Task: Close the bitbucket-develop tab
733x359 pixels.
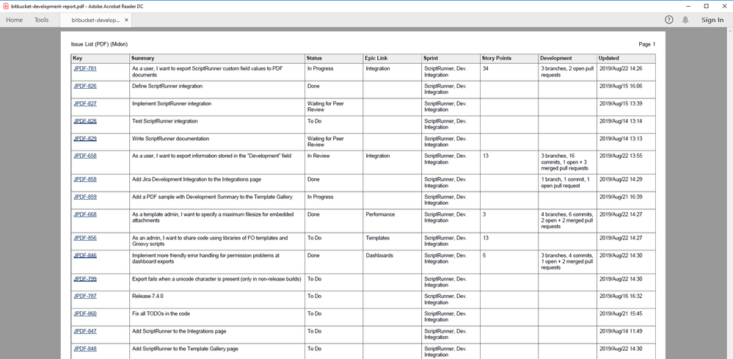Action: 127,20
